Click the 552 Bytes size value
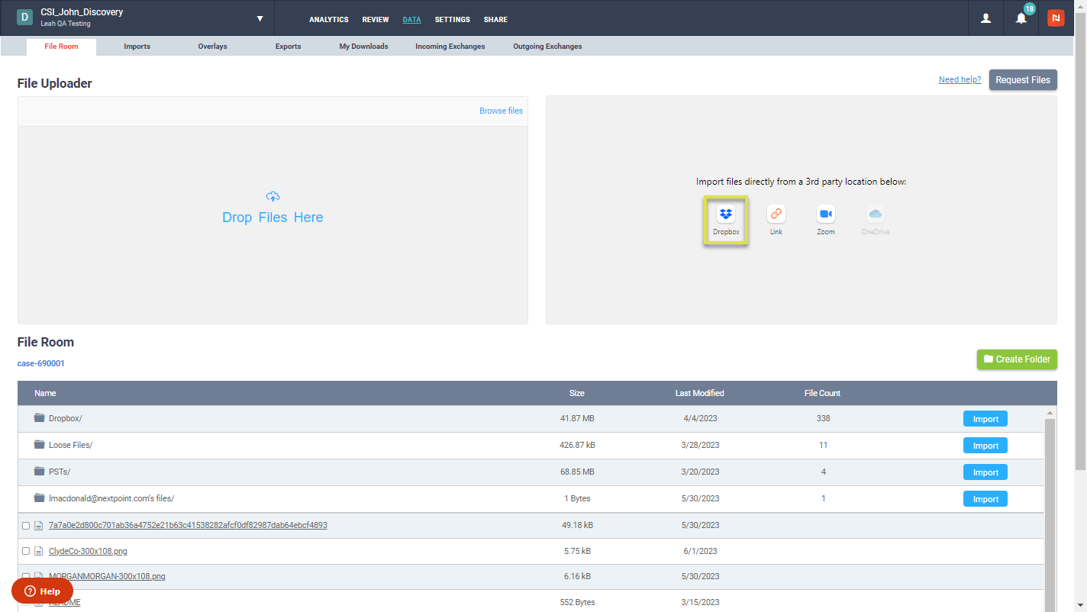 (x=577, y=602)
